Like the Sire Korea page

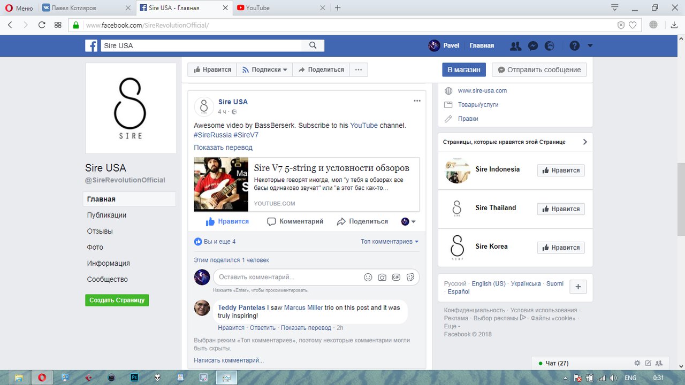click(560, 248)
